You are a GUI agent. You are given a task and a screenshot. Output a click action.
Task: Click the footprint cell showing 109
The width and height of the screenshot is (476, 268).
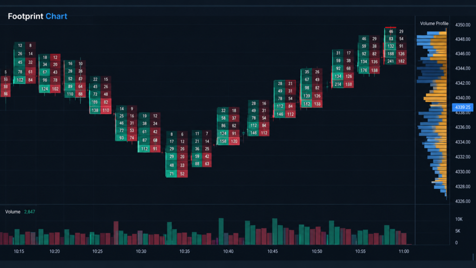pos(95,102)
